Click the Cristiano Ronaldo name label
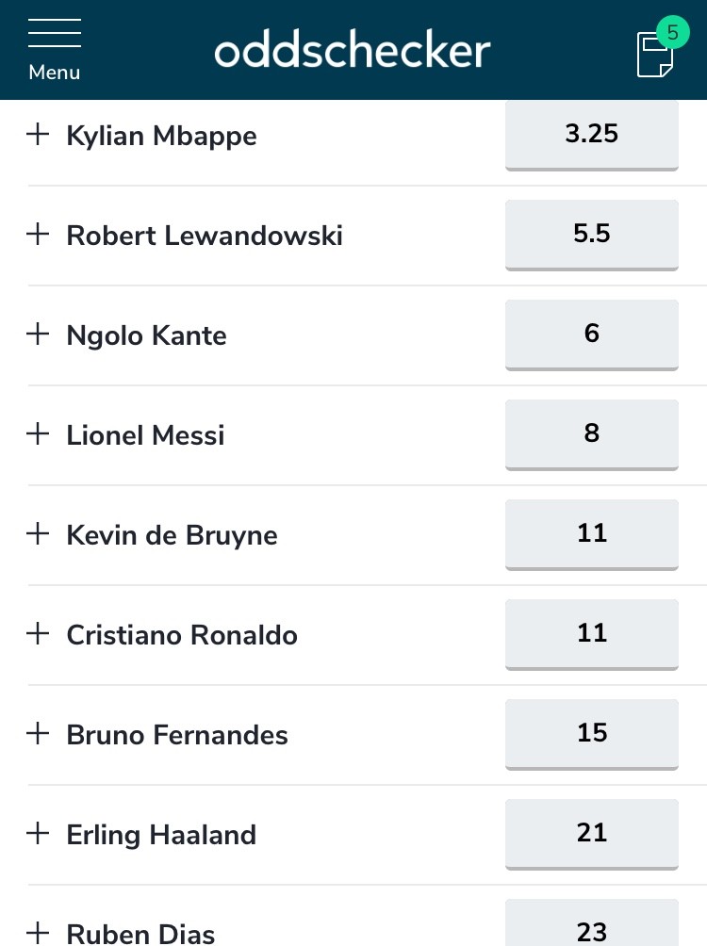Viewport: 707px width, 946px height. (182, 635)
